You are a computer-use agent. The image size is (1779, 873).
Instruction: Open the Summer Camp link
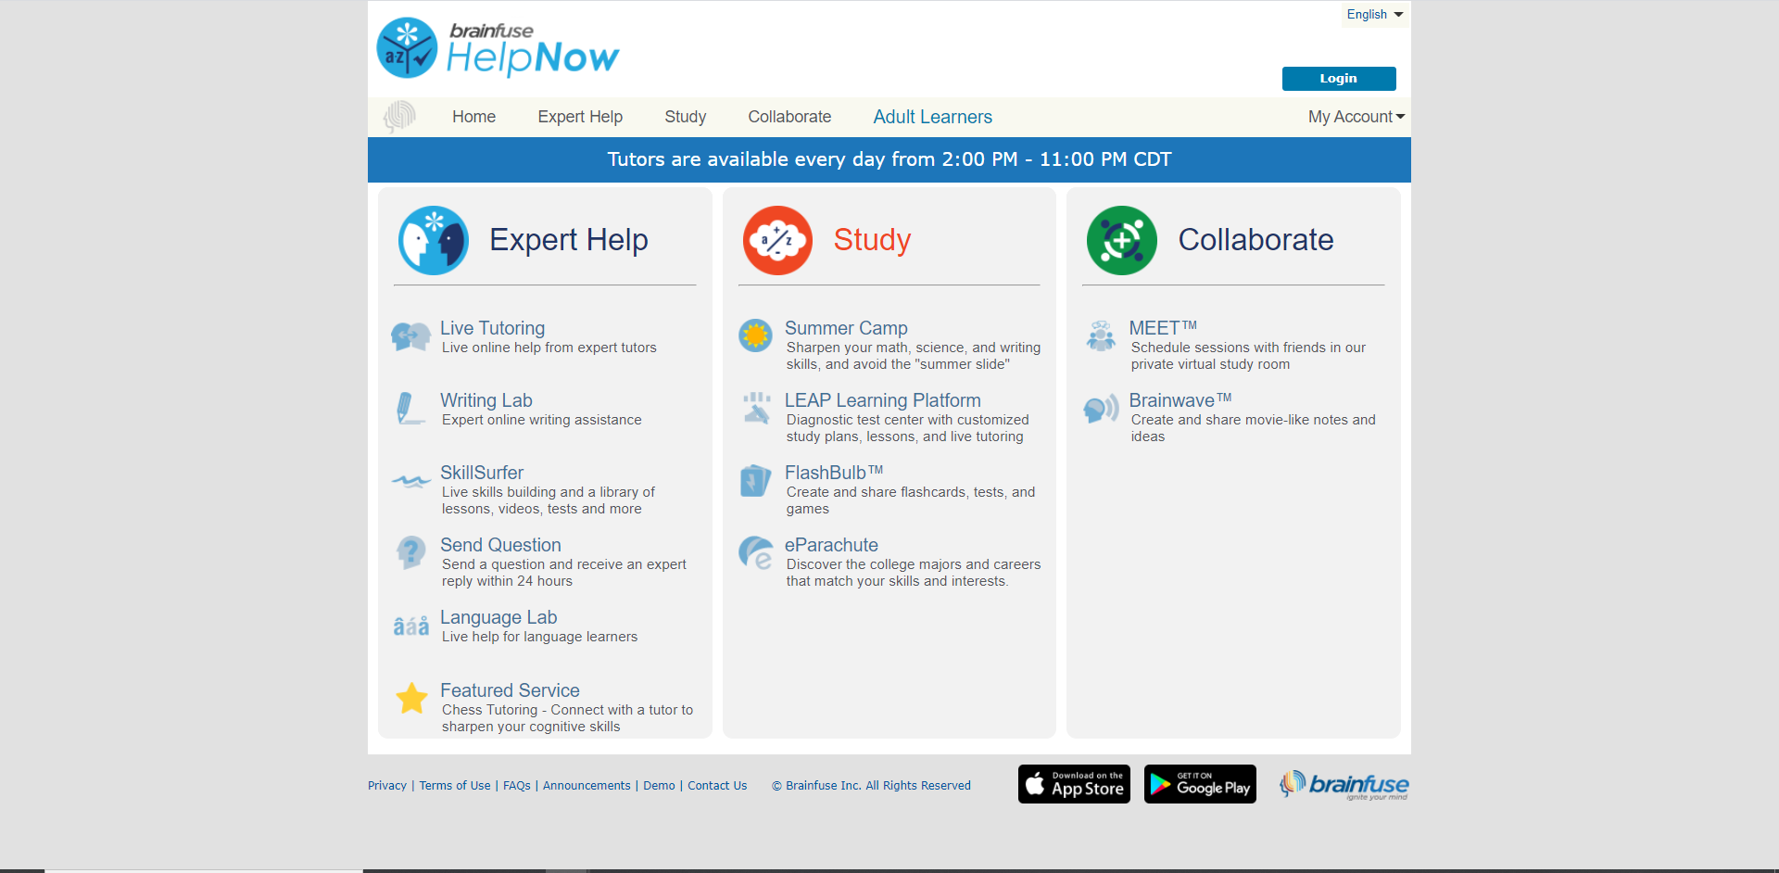pos(846,328)
